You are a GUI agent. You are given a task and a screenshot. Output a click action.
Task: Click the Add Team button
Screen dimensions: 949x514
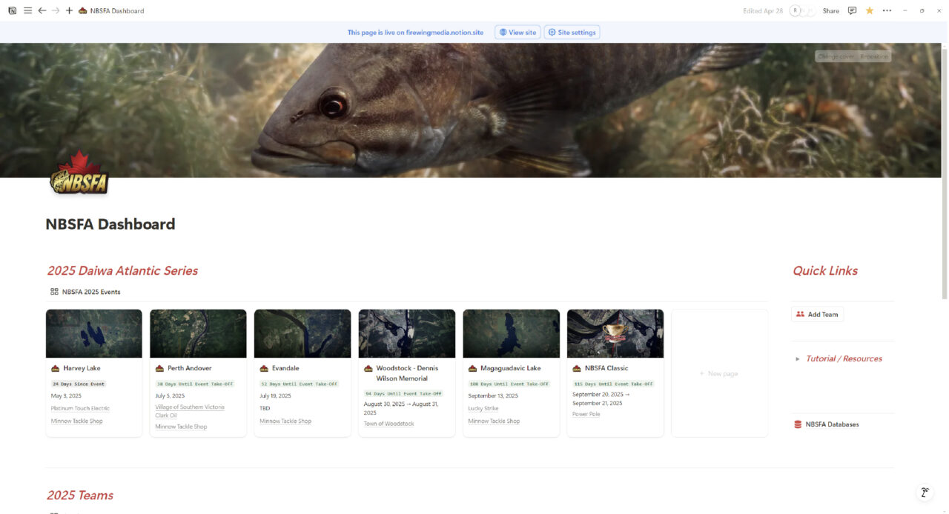pos(817,315)
